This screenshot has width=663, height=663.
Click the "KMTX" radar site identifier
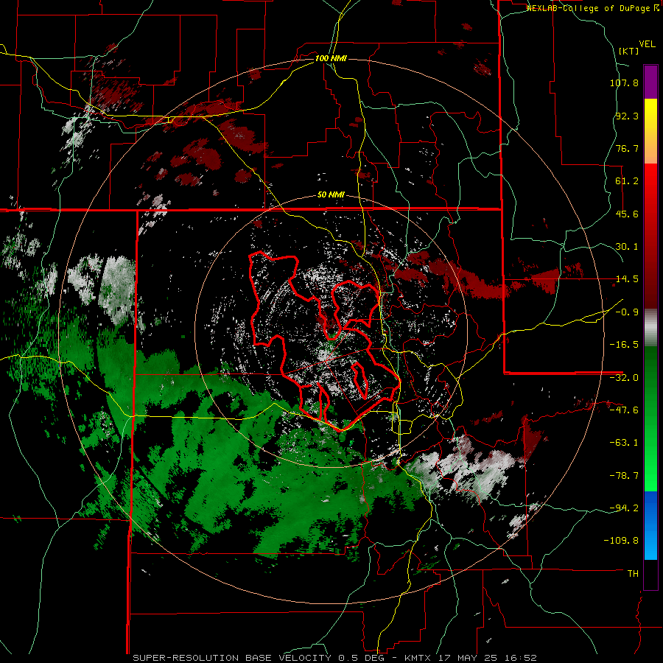[x=418, y=658]
